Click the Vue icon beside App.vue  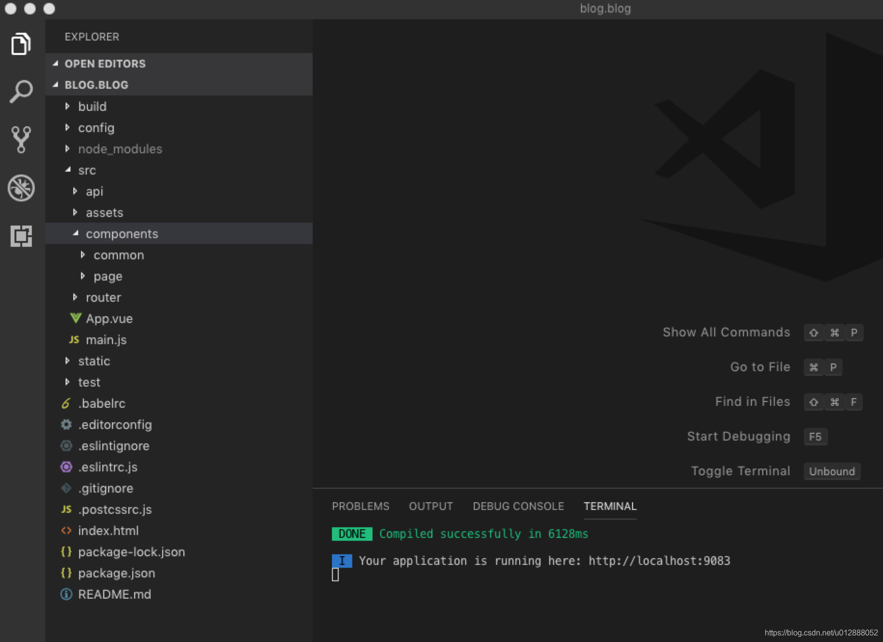coord(75,318)
